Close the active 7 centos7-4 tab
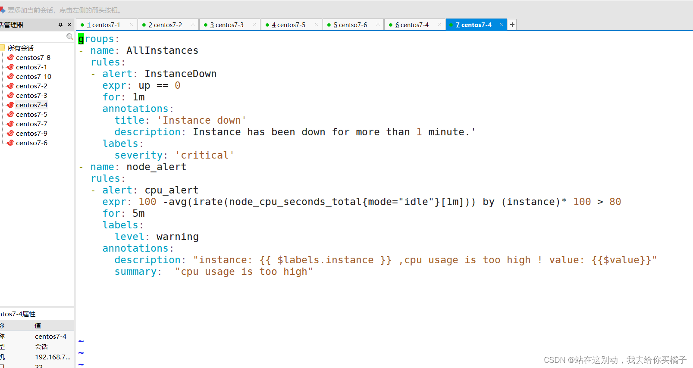Viewport: 693px width, 368px height. (501, 25)
